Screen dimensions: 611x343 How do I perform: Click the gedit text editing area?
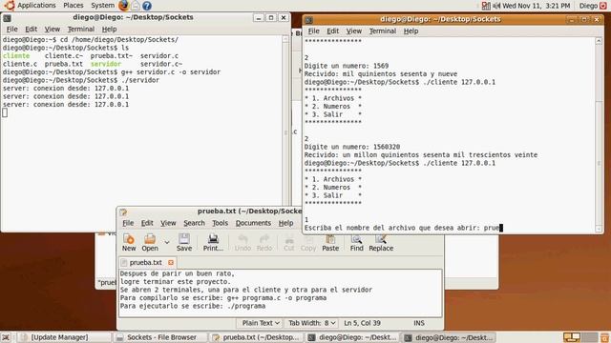(280, 293)
